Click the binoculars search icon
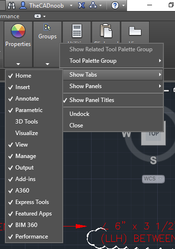The height and width of the screenshot is (249, 175). (12, 6)
